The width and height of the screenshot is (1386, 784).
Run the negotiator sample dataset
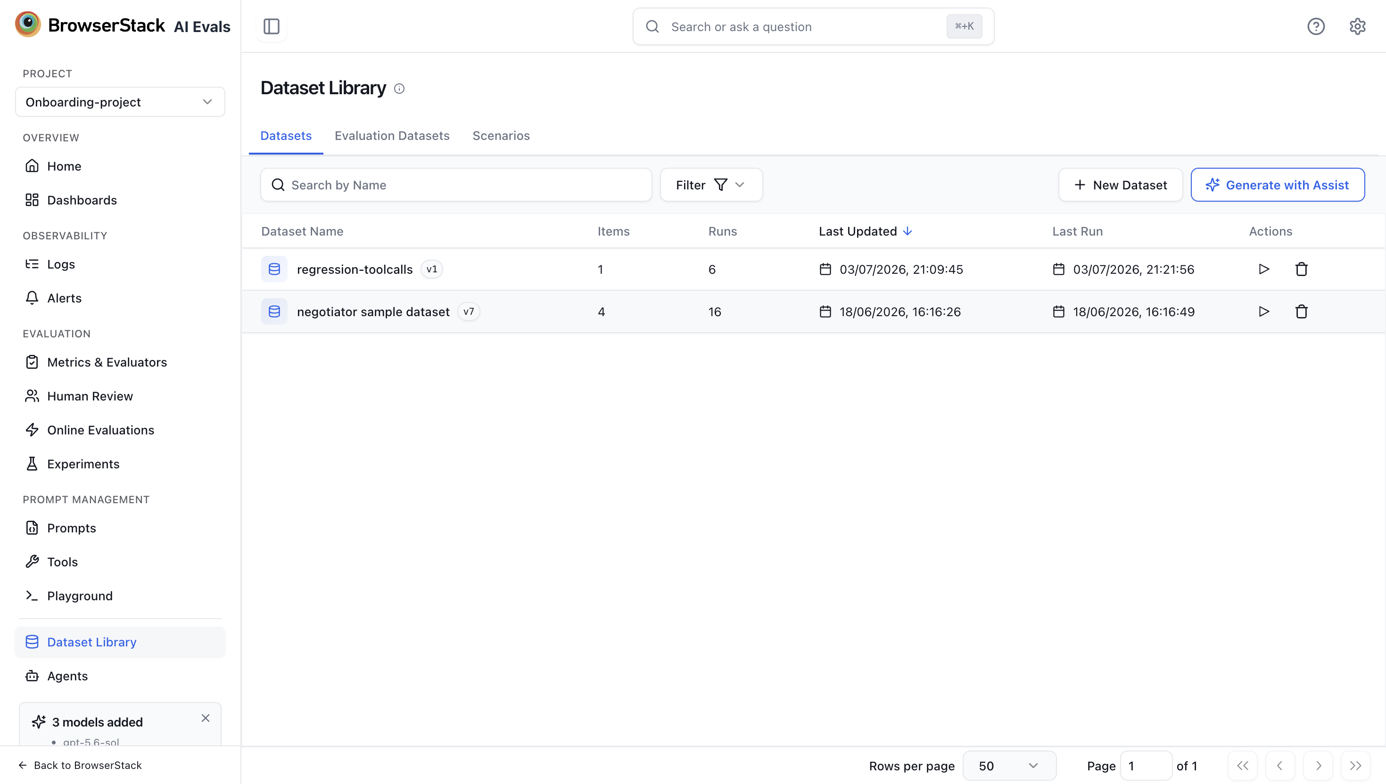coord(1264,312)
